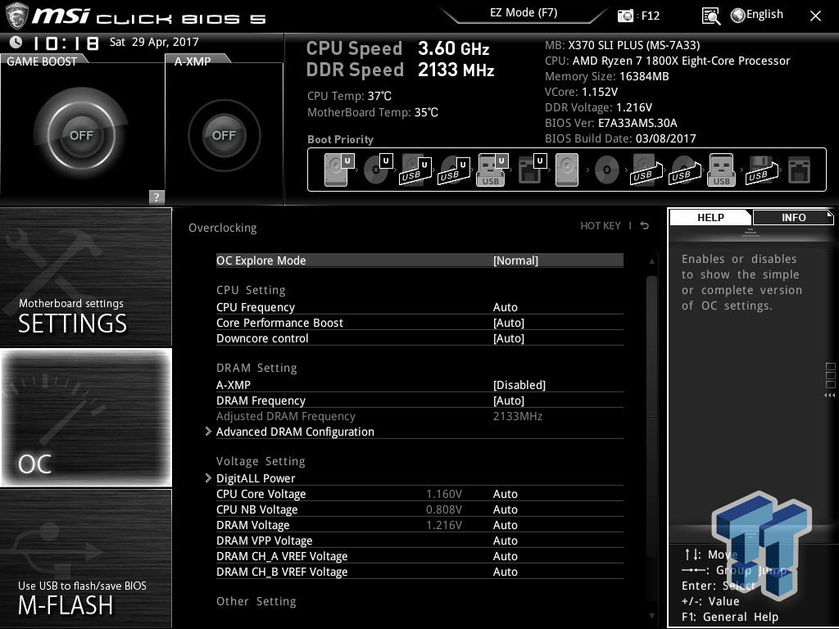The height and width of the screenshot is (629, 839).
Task: Click the scroll-down arrow of the Overclocking list
Action: click(x=651, y=616)
